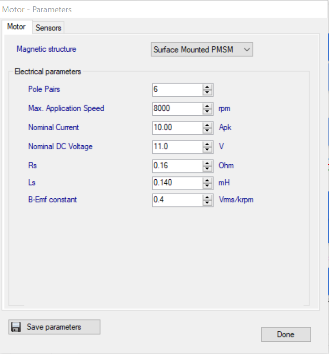
Task: Select the Motor tab
Action: (x=16, y=27)
